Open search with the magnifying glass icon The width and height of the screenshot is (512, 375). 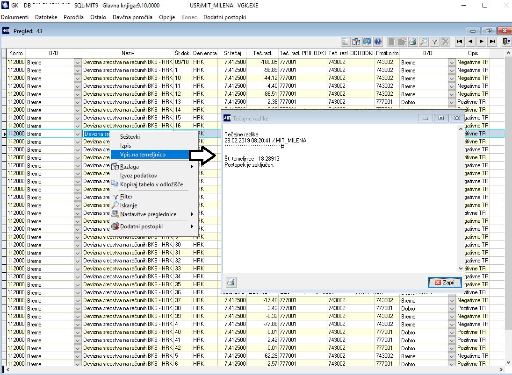pos(423,42)
